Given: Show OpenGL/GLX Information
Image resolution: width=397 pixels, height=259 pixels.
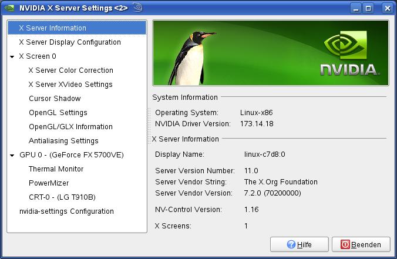Looking at the screenshot, I should [70, 127].
